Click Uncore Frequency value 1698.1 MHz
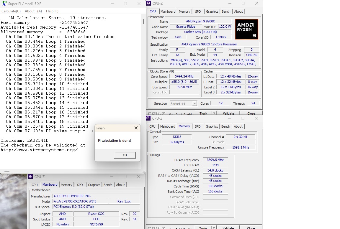The height and width of the screenshot is (229, 340). pos(241,147)
